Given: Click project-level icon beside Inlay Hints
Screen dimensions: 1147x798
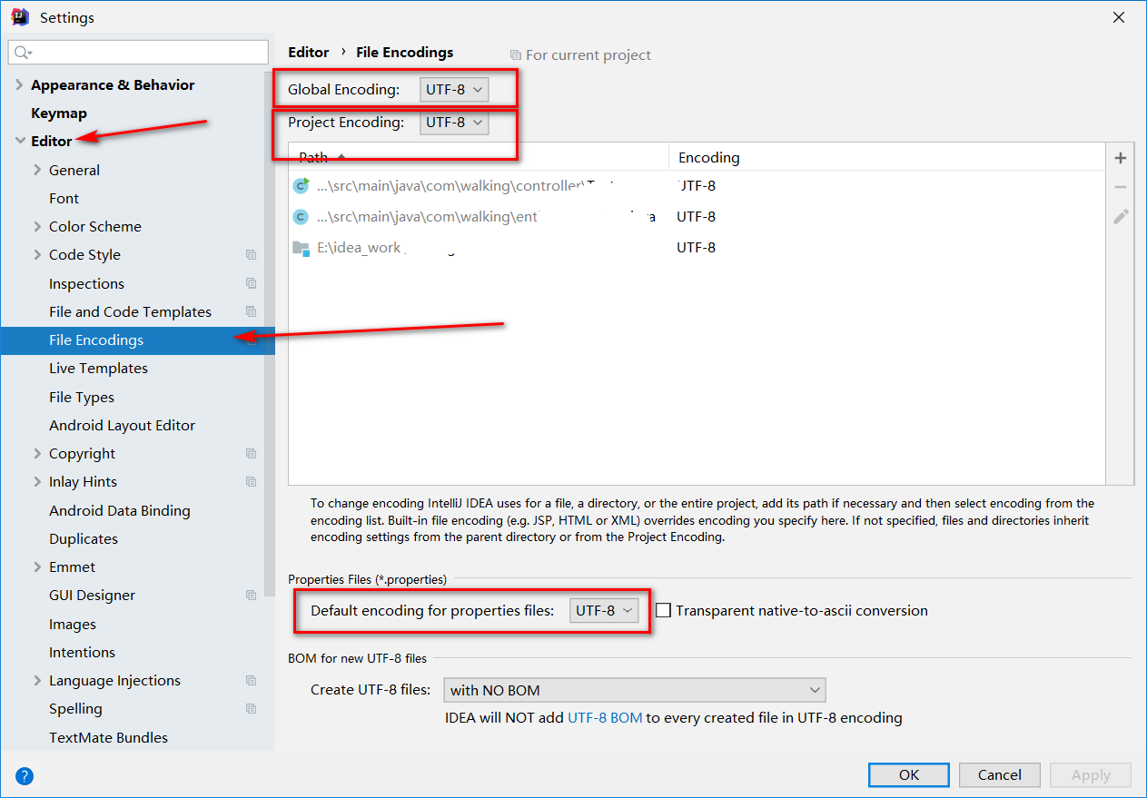Looking at the screenshot, I should pos(252,481).
